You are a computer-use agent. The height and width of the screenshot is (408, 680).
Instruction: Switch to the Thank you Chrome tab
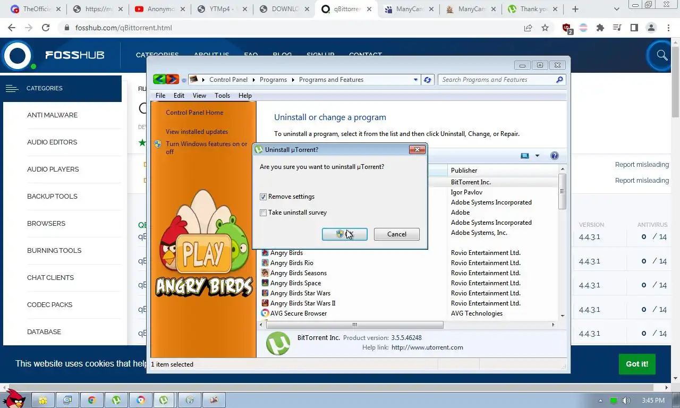point(533,9)
